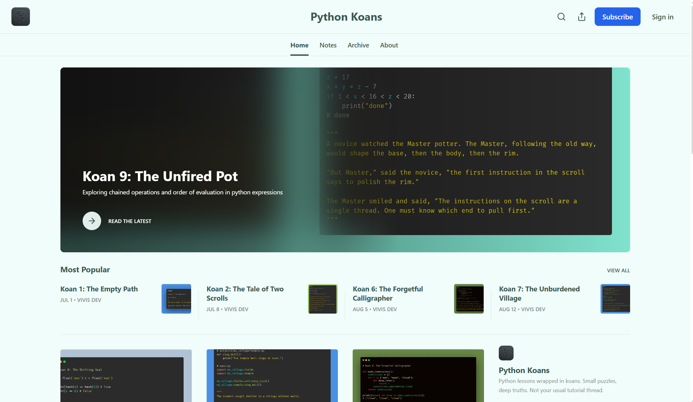The width and height of the screenshot is (693, 402).
Task: Click the AUG 12 • VIVIS DEV byline
Action: click(x=522, y=309)
